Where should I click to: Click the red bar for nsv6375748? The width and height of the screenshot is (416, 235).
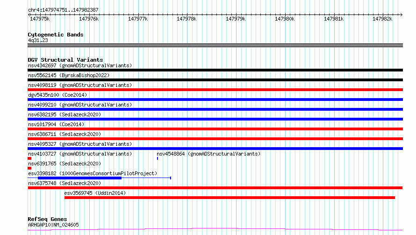point(215,188)
